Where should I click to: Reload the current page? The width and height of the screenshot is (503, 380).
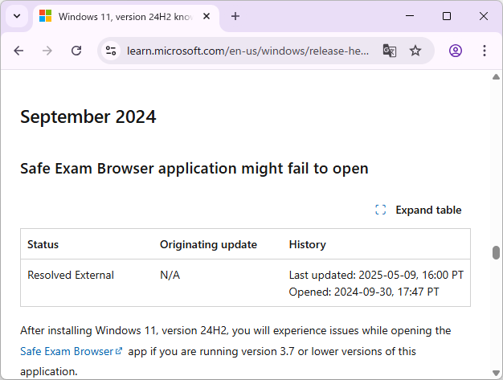[76, 51]
